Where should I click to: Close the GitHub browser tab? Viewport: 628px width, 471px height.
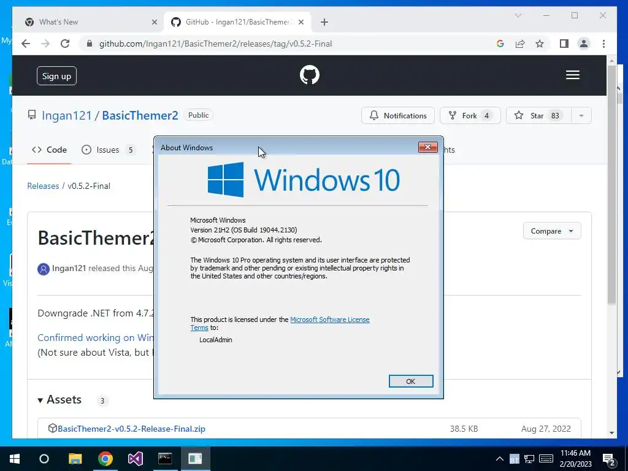(301, 23)
